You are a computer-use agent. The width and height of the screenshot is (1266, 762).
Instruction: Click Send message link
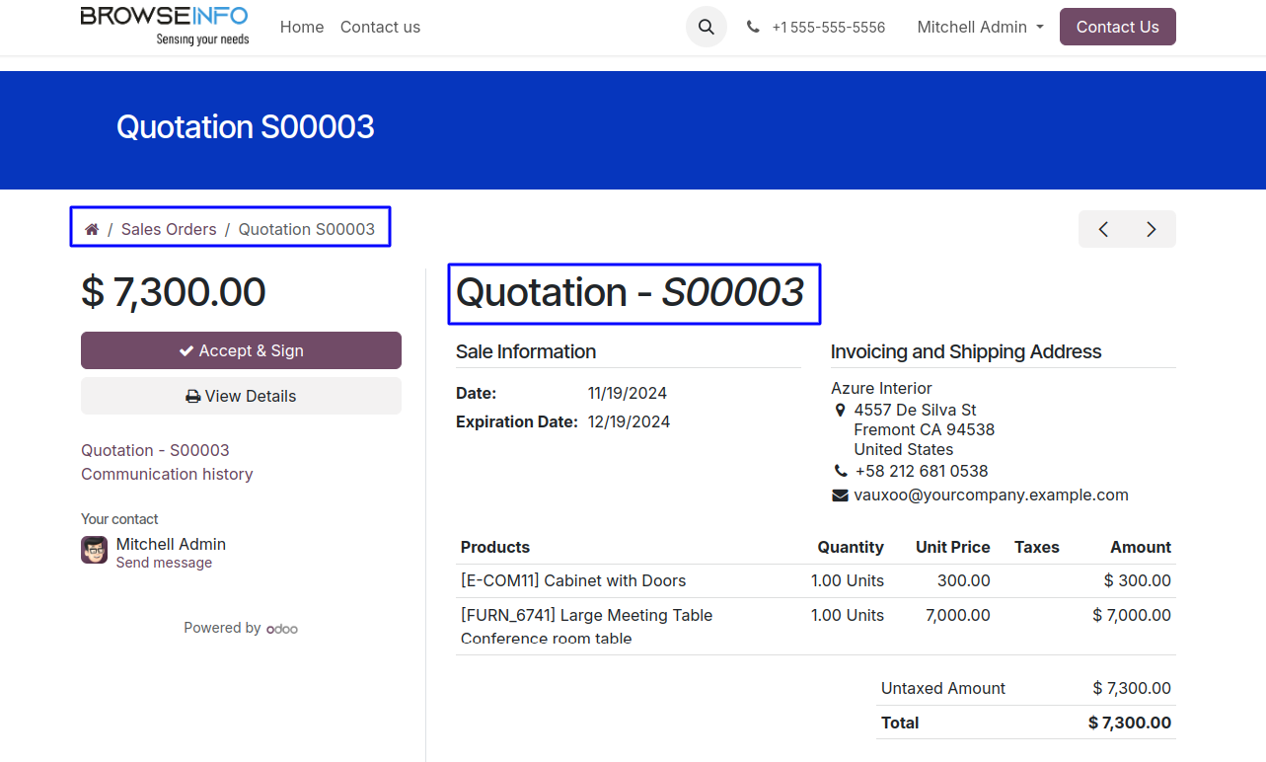(164, 563)
